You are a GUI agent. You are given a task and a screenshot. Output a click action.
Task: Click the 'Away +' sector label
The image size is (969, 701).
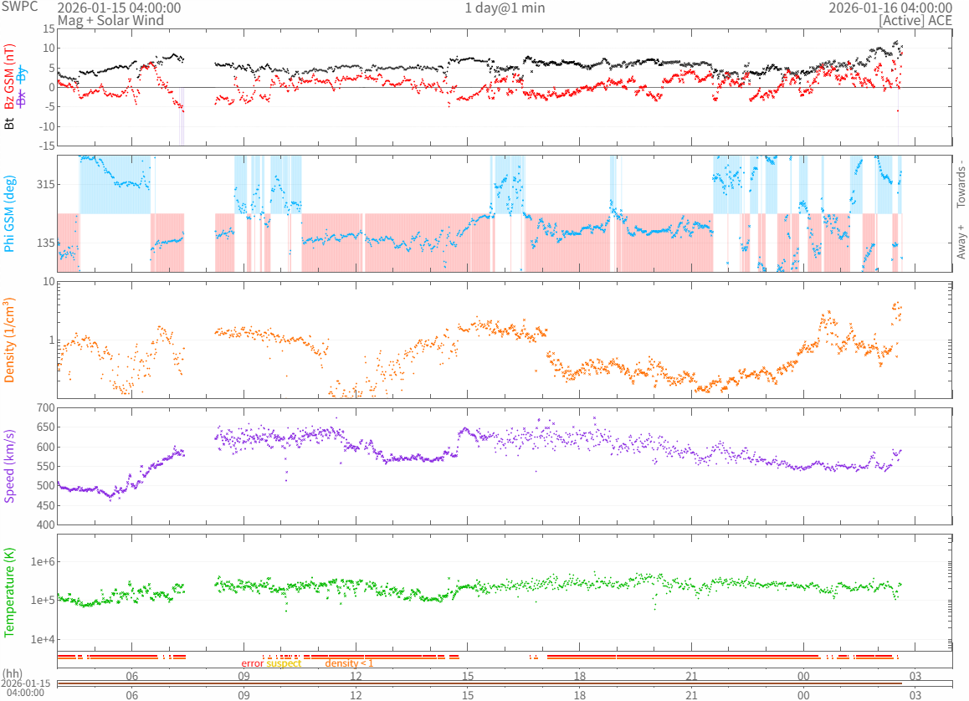[961, 242]
